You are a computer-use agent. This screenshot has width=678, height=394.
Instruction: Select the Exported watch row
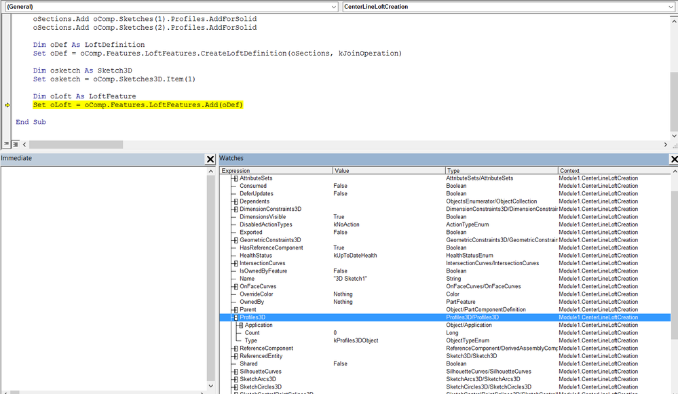point(445,233)
